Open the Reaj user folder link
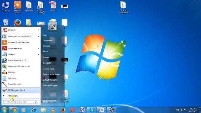This screenshot has width=201, height=113. point(45,35)
